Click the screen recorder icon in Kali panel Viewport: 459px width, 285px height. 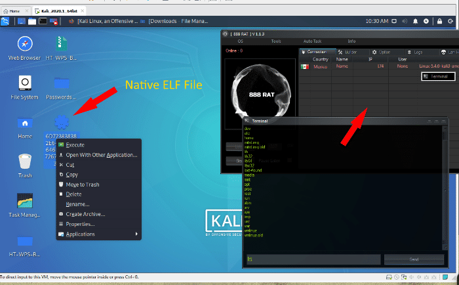point(54,21)
